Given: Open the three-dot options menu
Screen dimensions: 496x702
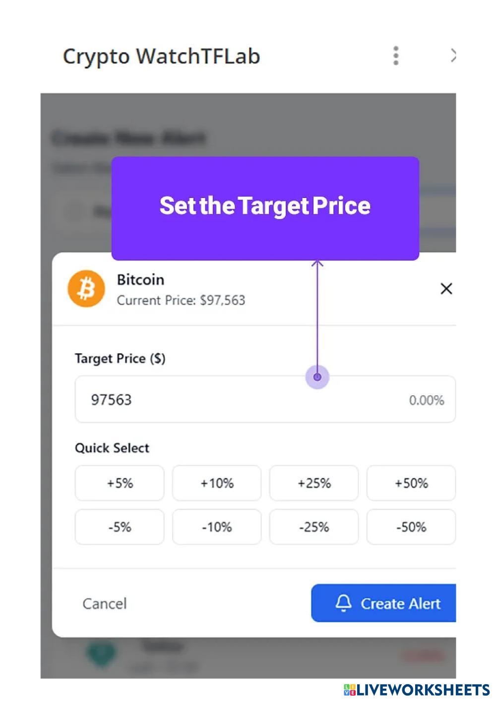Looking at the screenshot, I should (396, 56).
